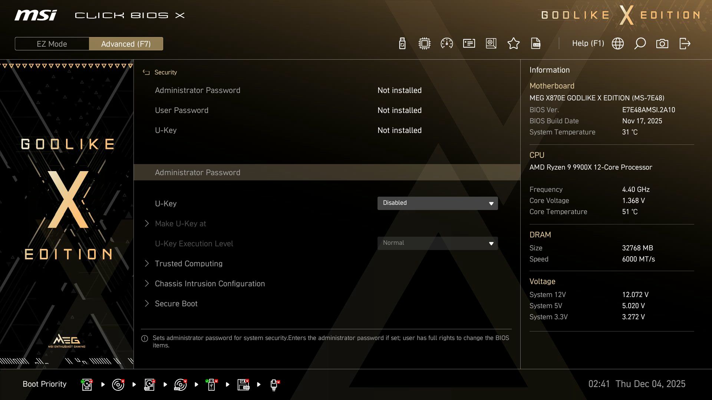The width and height of the screenshot is (712, 400).
Task: Open the U-Key Execution Level dropdown
Action: click(x=438, y=243)
